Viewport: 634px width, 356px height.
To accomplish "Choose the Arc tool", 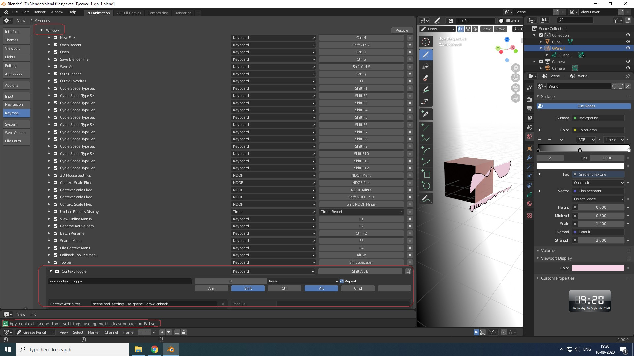I will 426,151.
